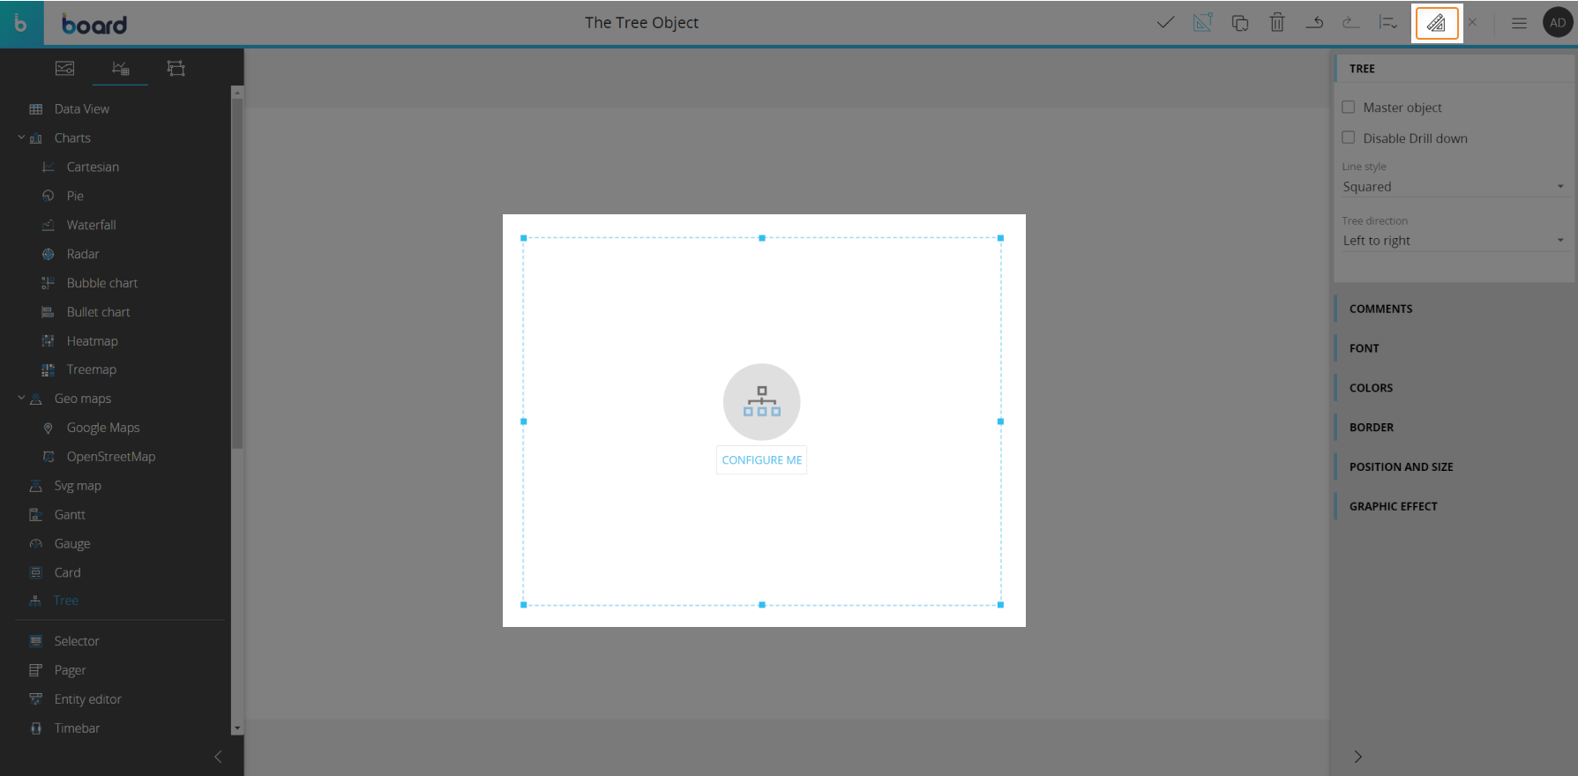1578x776 pixels.
Task: Click the checkmark save icon in top toolbar
Action: tap(1165, 23)
